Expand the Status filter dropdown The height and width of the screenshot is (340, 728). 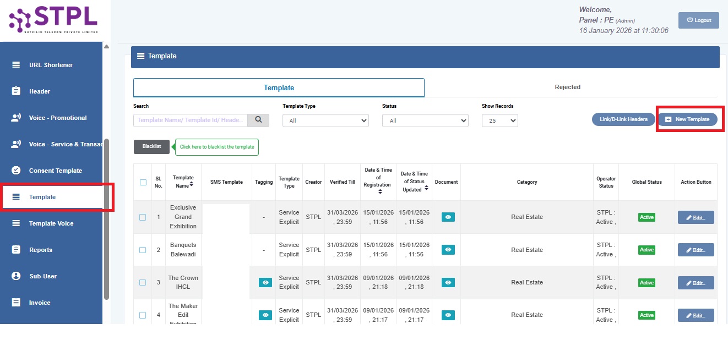click(425, 120)
